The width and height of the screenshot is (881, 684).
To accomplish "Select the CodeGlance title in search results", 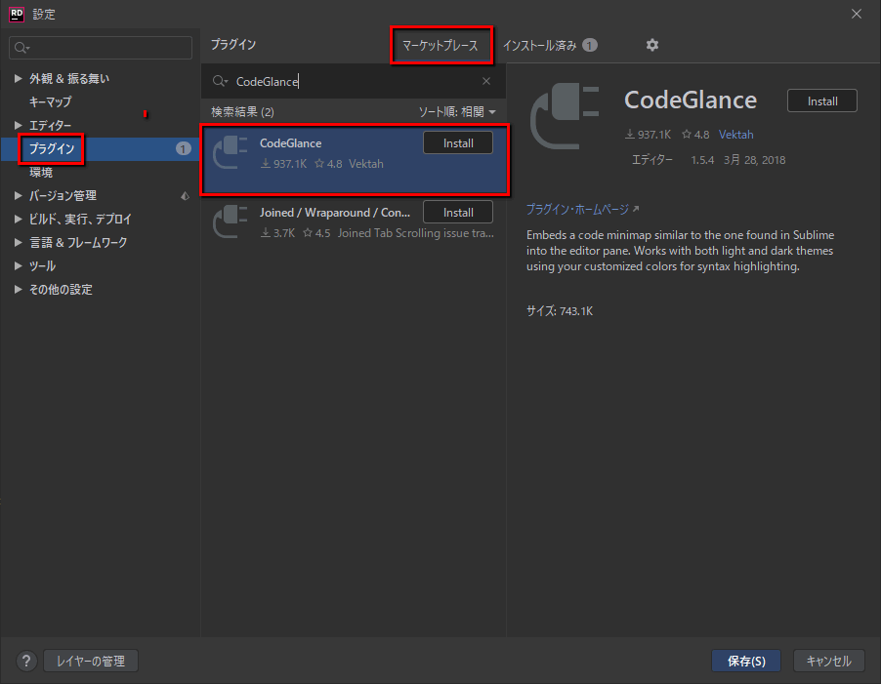I will point(290,143).
